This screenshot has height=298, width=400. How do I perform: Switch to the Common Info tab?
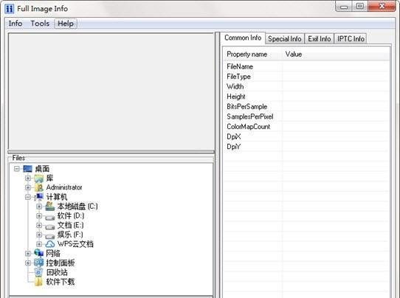coord(243,38)
